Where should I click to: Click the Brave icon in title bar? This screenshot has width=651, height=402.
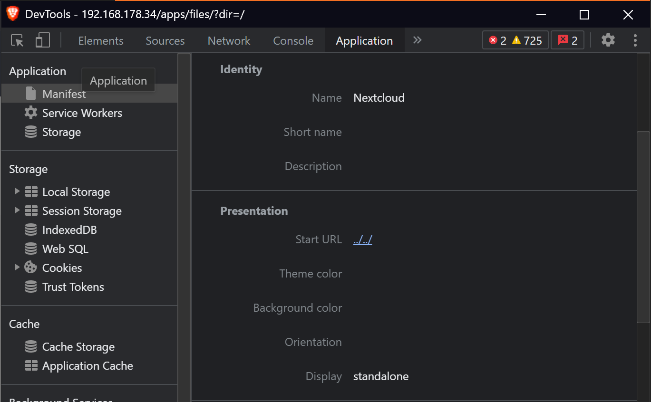[x=13, y=14]
